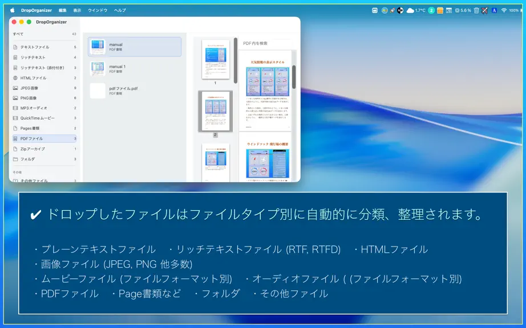Open the Aa circle menu bar icon
The height and width of the screenshot is (328, 526).
coord(385,10)
